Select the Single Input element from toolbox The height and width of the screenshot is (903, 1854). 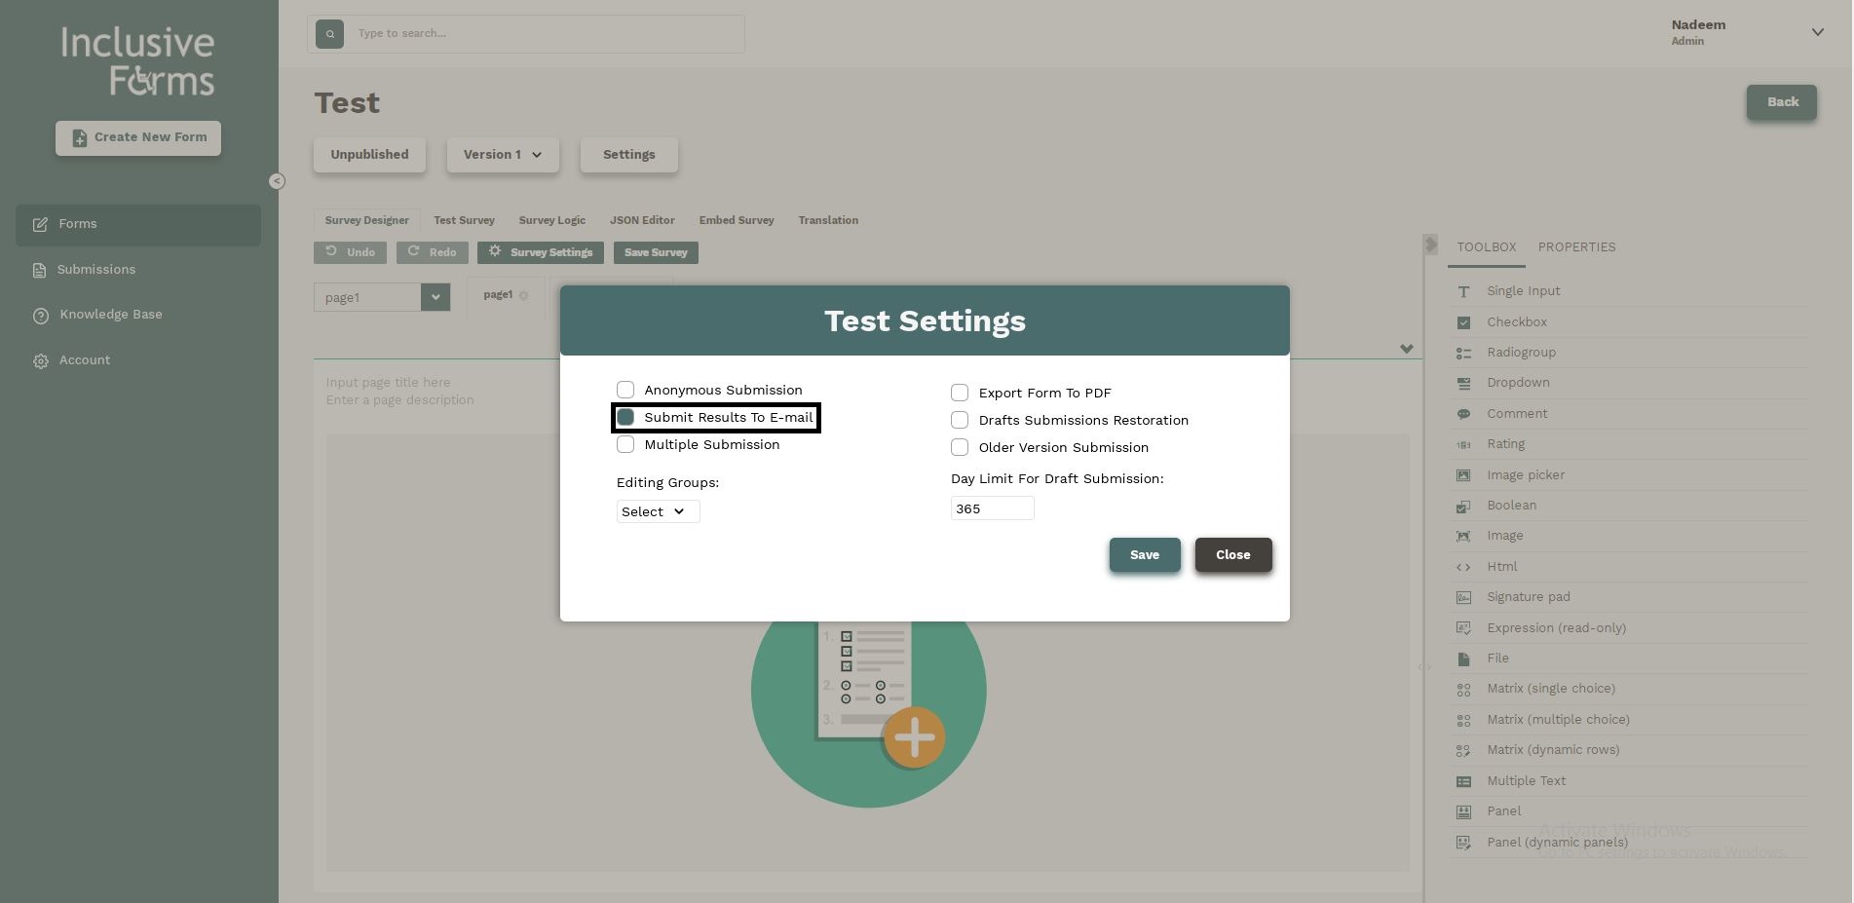coord(1523,290)
